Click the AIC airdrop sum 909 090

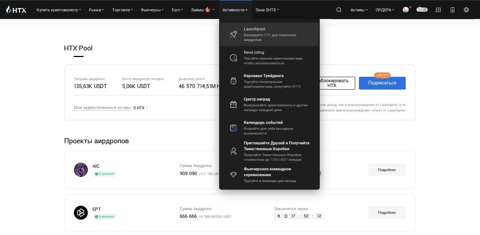[x=188, y=174]
